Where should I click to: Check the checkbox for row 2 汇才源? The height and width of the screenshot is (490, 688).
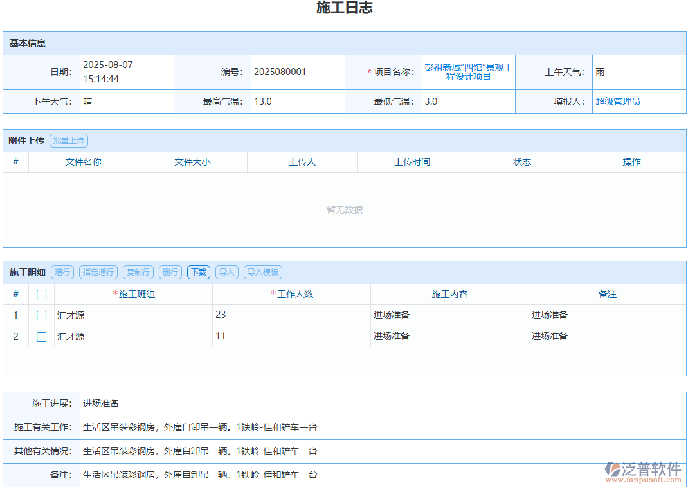(x=42, y=336)
